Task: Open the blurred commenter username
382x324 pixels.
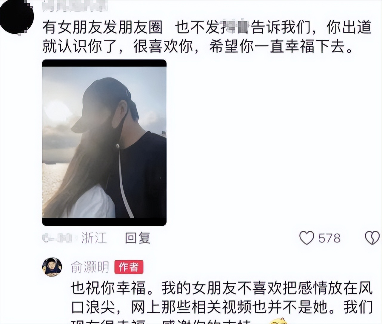Action: pos(74,6)
